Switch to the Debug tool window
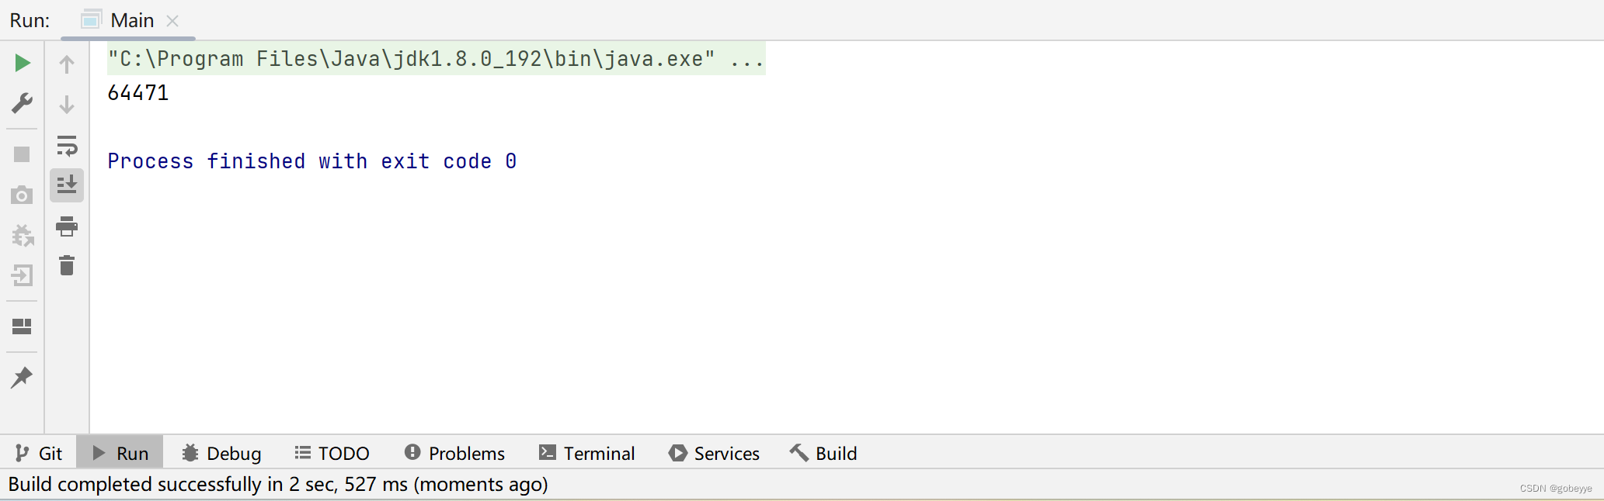Image resolution: width=1604 pixels, height=501 pixels. (x=221, y=453)
